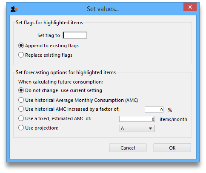
Task: Click the Set forecasting options group heading
Action: click(66, 72)
